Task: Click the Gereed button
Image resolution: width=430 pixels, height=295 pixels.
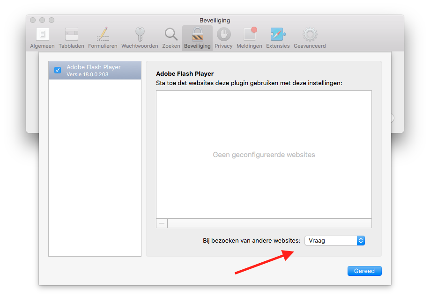Action: (x=364, y=271)
